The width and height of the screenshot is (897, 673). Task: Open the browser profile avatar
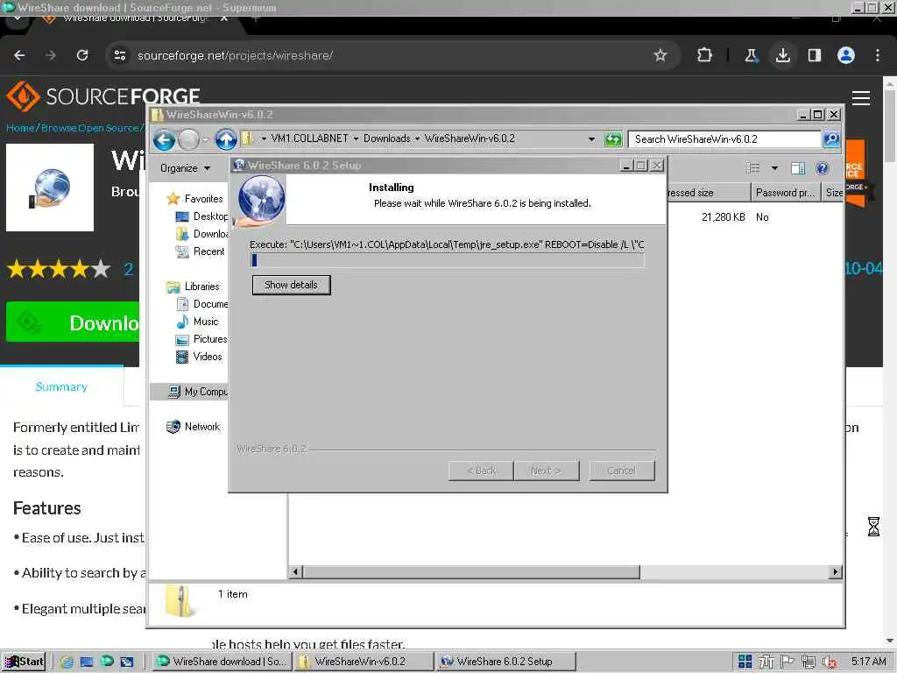(x=846, y=55)
